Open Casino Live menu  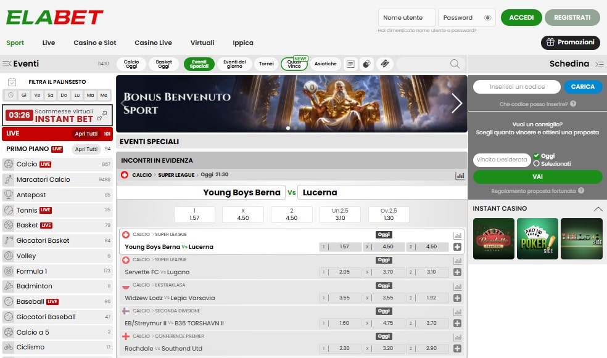(154, 43)
